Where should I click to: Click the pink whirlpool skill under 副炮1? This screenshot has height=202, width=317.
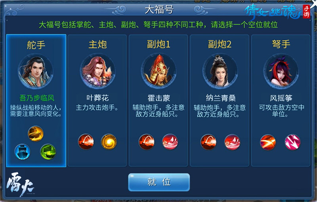170,142
